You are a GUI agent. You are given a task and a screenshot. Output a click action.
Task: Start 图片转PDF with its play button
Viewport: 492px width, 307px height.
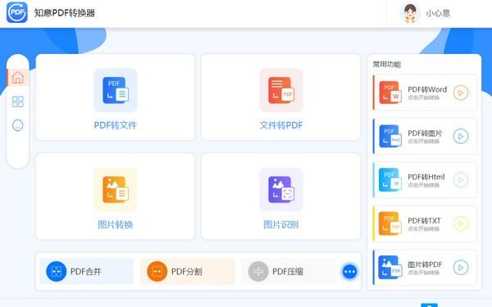pyautogui.click(x=461, y=268)
